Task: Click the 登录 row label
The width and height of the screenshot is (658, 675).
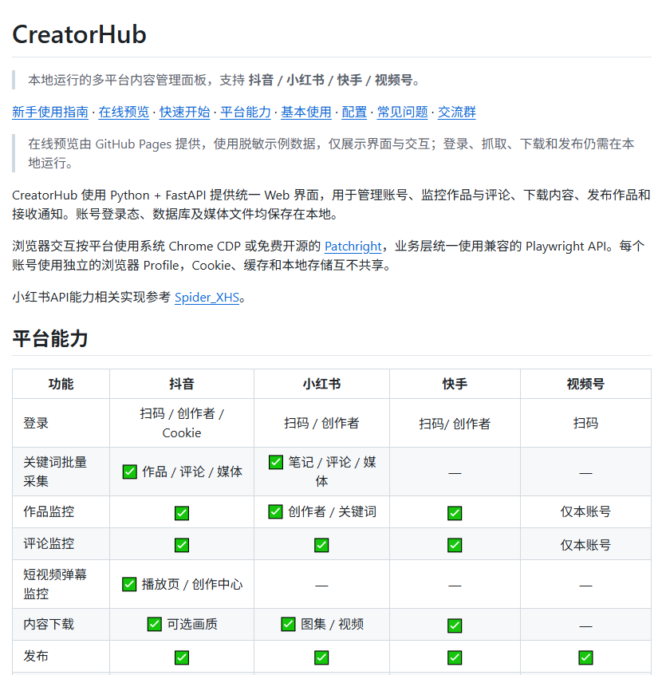Action: (x=36, y=423)
